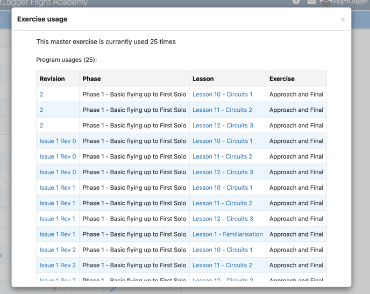Open revision 2 link in Lesson 11 row
The height and width of the screenshot is (294, 370).
coord(41,110)
